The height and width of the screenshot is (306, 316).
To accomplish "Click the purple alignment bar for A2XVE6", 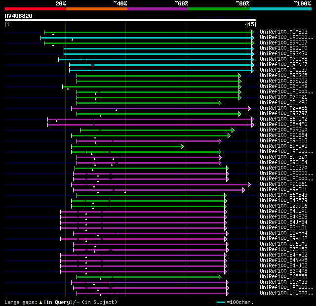I will pos(160,109).
